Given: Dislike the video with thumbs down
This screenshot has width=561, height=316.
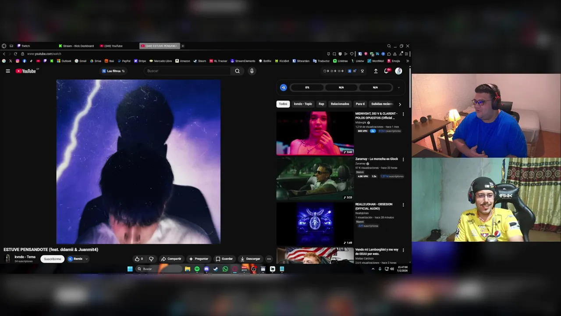Looking at the screenshot, I should [151, 259].
